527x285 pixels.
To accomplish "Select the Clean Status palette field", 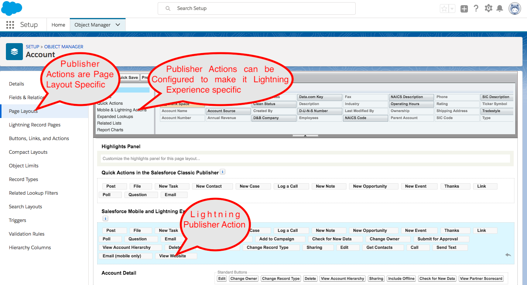I will pyautogui.click(x=274, y=104).
